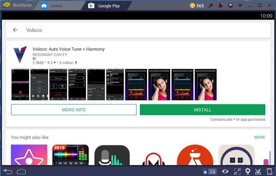Click the Voloco search field text

pos(34,30)
